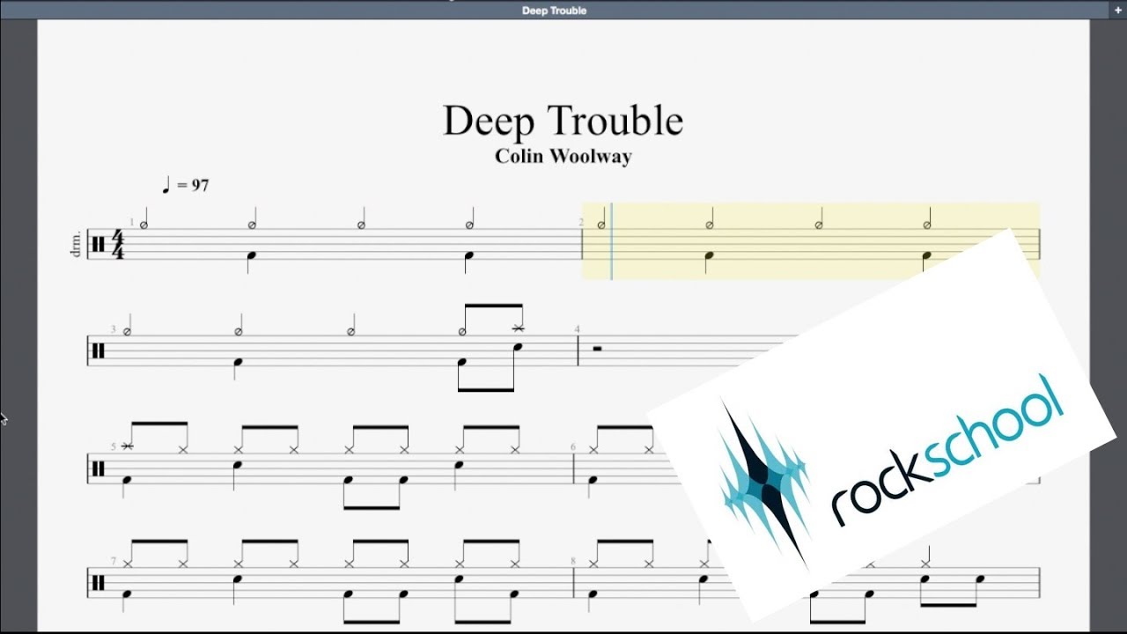Add a new tab with the plus button
The image size is (1127, 634).
[x=1117, y=11]
